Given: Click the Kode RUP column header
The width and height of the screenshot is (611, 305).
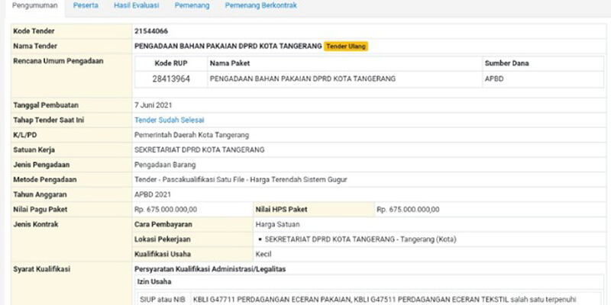Looking at the screenshot, I should point(171,63).
